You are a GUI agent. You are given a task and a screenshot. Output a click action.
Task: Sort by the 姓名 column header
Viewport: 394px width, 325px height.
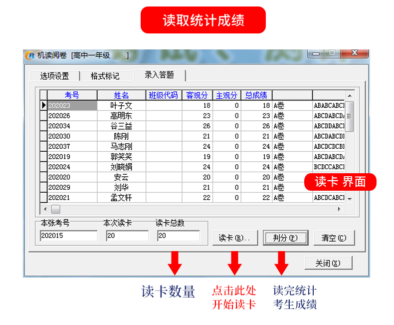click(121, 95)
